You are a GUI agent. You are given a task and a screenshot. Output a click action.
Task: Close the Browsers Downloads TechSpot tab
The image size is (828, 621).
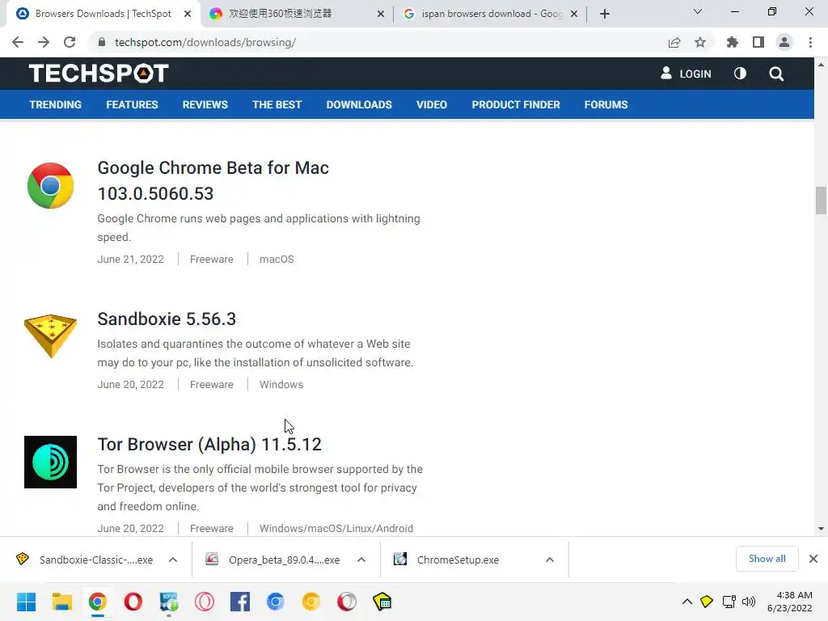coord(188,14)
